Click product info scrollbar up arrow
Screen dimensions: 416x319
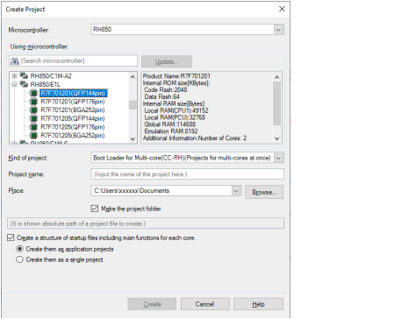point(276,77)
